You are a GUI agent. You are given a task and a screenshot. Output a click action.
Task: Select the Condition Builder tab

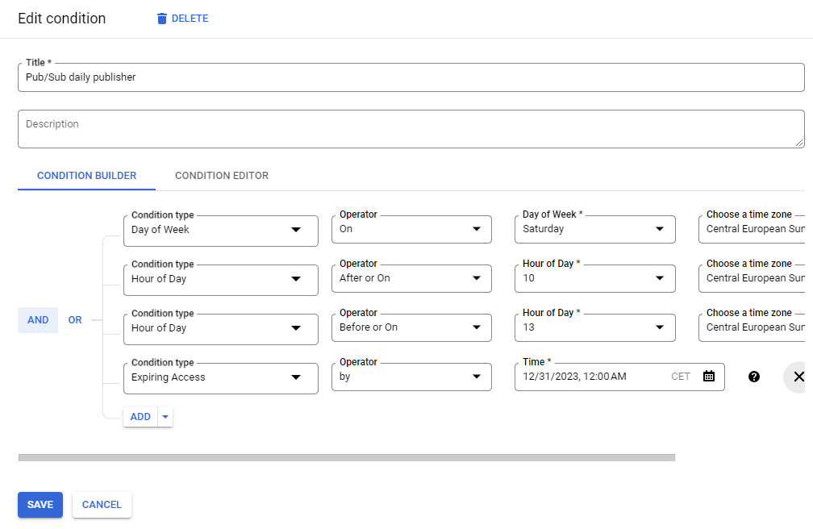(86, 175)
